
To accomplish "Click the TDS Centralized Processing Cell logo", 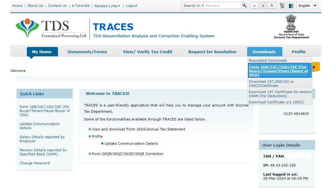I will point(51,28).
